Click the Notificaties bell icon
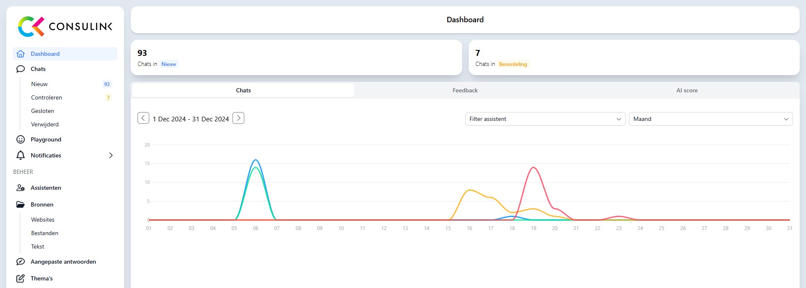The width and height of the screenshot is (806, 288). [20, 155]
